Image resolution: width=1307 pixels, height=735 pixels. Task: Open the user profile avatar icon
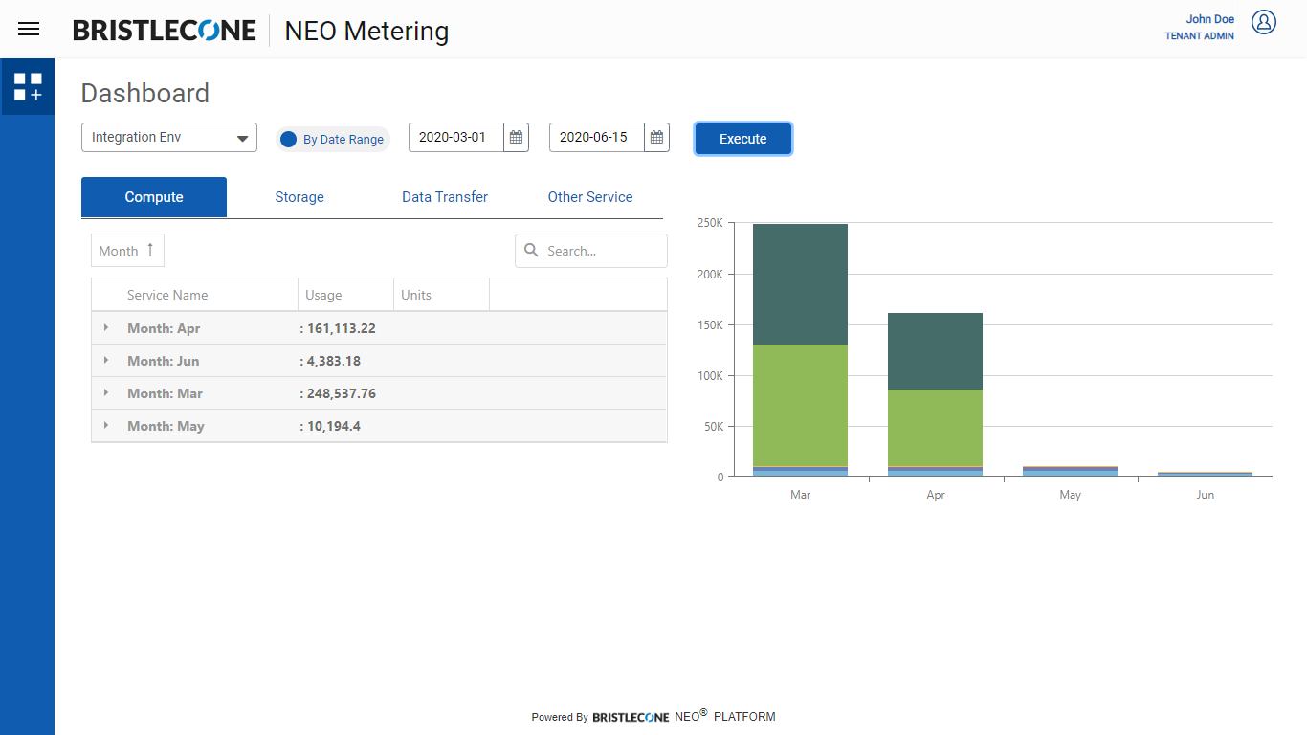point(1263,22)
